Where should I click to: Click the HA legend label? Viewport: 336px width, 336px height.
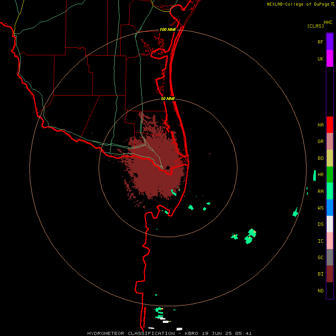pyautogui.click(x=320, y=125)
